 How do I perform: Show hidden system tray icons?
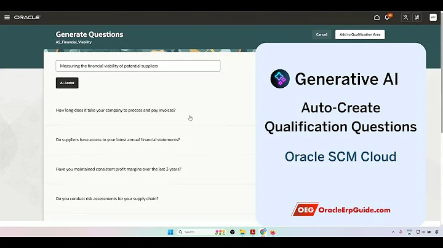coord(393,232)
